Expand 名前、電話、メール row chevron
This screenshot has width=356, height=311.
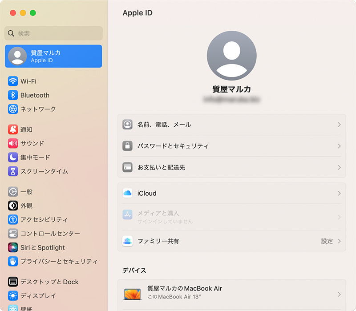pyautogui.click(x=339, y=125)
